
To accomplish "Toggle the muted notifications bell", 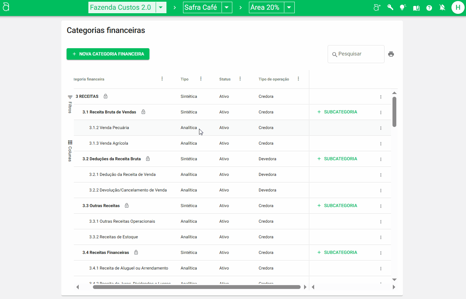I will pos(442,8).
